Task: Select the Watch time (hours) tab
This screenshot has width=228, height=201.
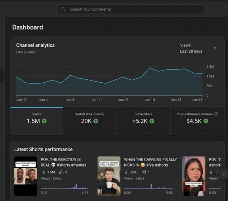Action: click(x=90, y=121)
